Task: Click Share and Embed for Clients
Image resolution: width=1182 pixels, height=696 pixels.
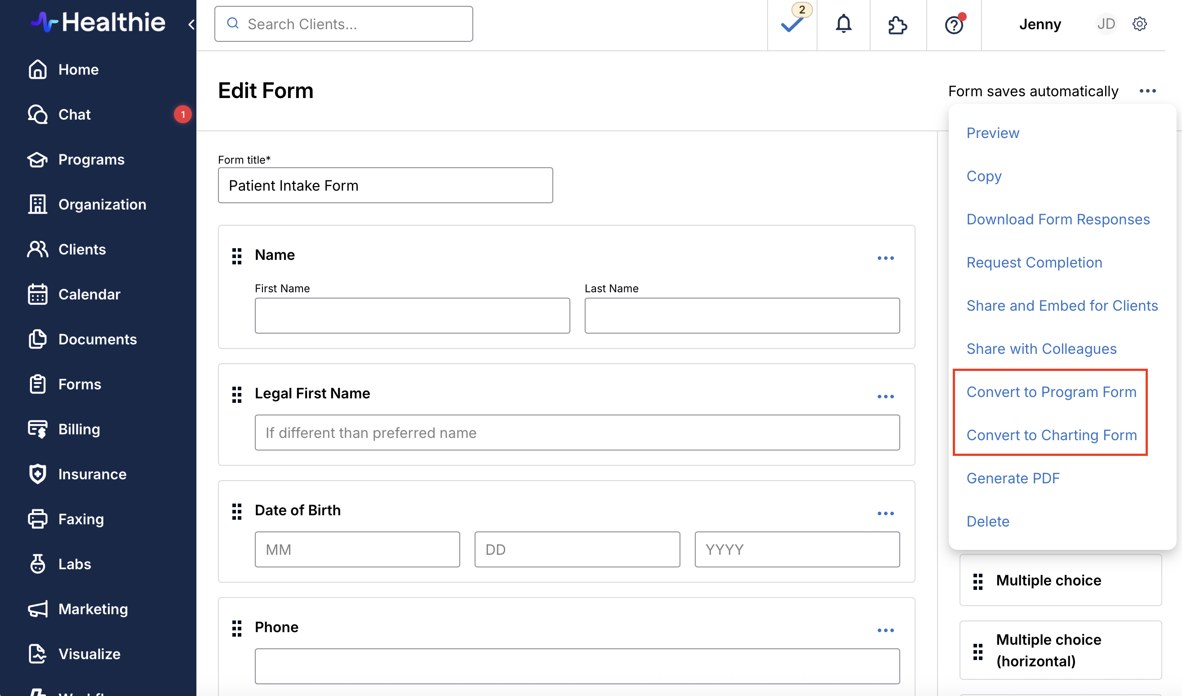Action: [x=1062, y=306]
